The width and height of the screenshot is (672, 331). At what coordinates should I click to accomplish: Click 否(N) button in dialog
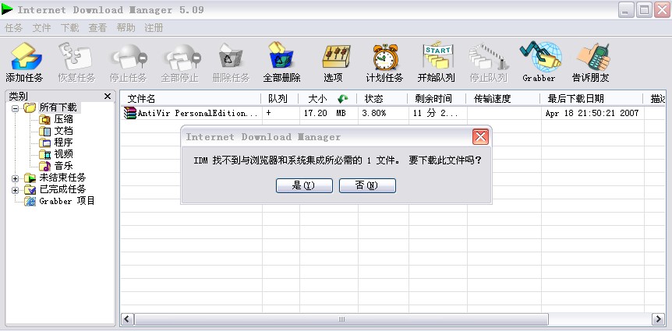tap(367, 185)
